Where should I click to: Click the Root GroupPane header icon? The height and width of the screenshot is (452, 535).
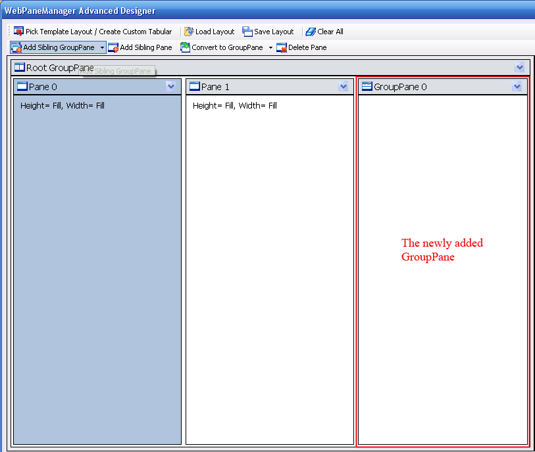point(20,68)
